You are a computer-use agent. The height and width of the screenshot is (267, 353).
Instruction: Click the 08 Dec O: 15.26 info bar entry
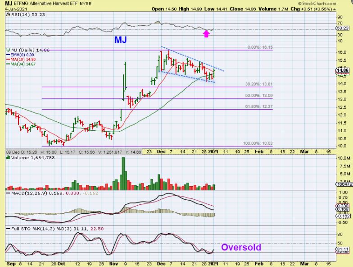pyautogui.click(x=23, y=152)
